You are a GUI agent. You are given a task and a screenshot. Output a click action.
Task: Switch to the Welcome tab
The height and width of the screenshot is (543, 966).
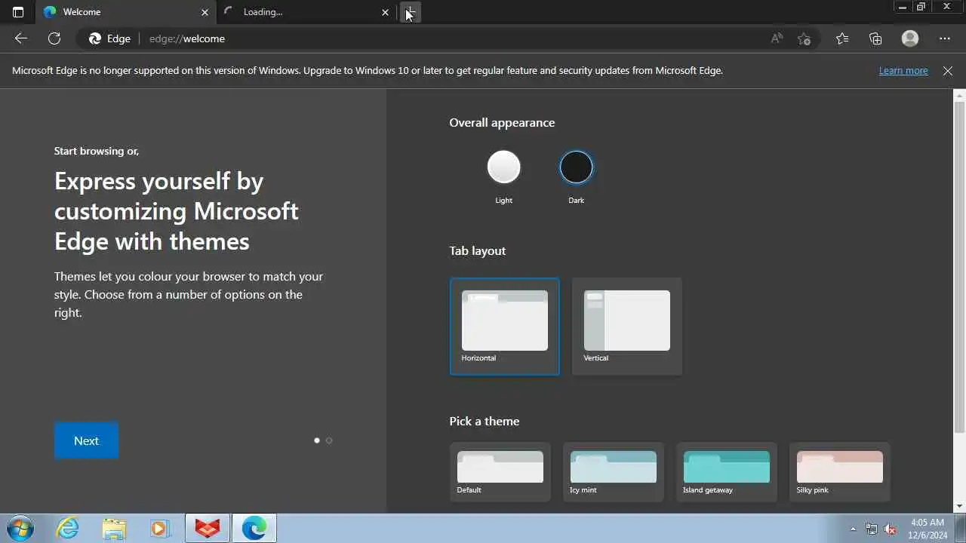125,12
